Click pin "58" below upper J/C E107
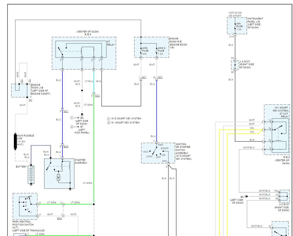Viewport: 293px width, 236px height. (232, 72)
